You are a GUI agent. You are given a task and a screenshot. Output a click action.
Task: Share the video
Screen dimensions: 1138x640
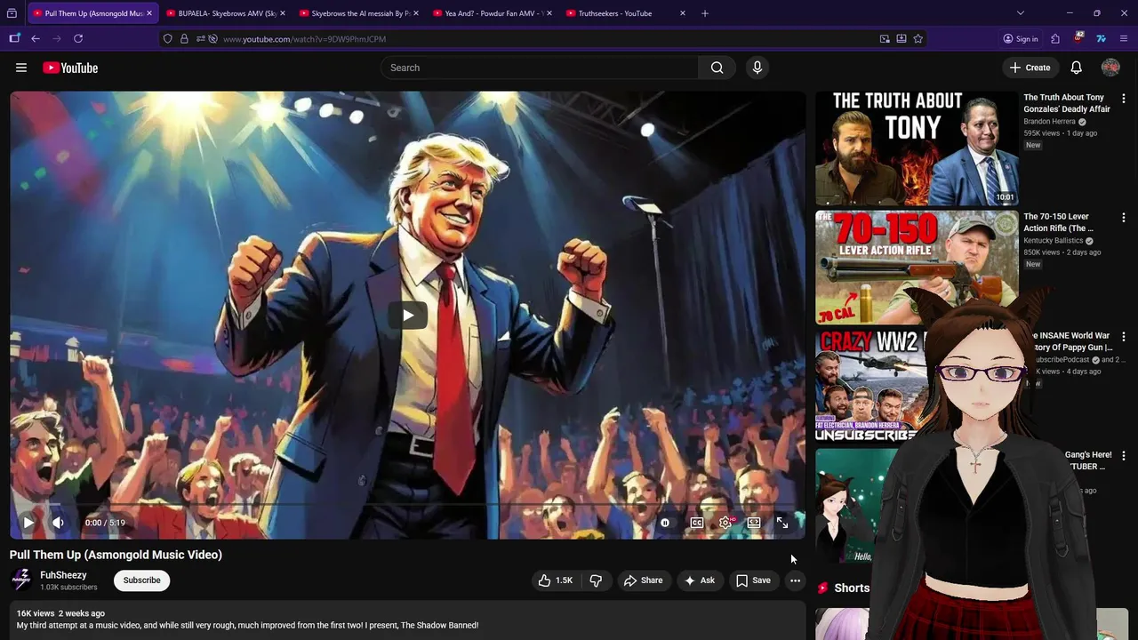(x=644, y=580)
